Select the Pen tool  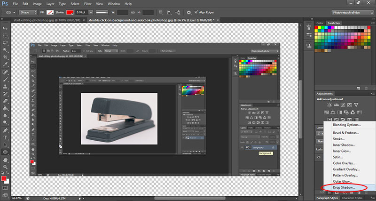click(5, 130)
